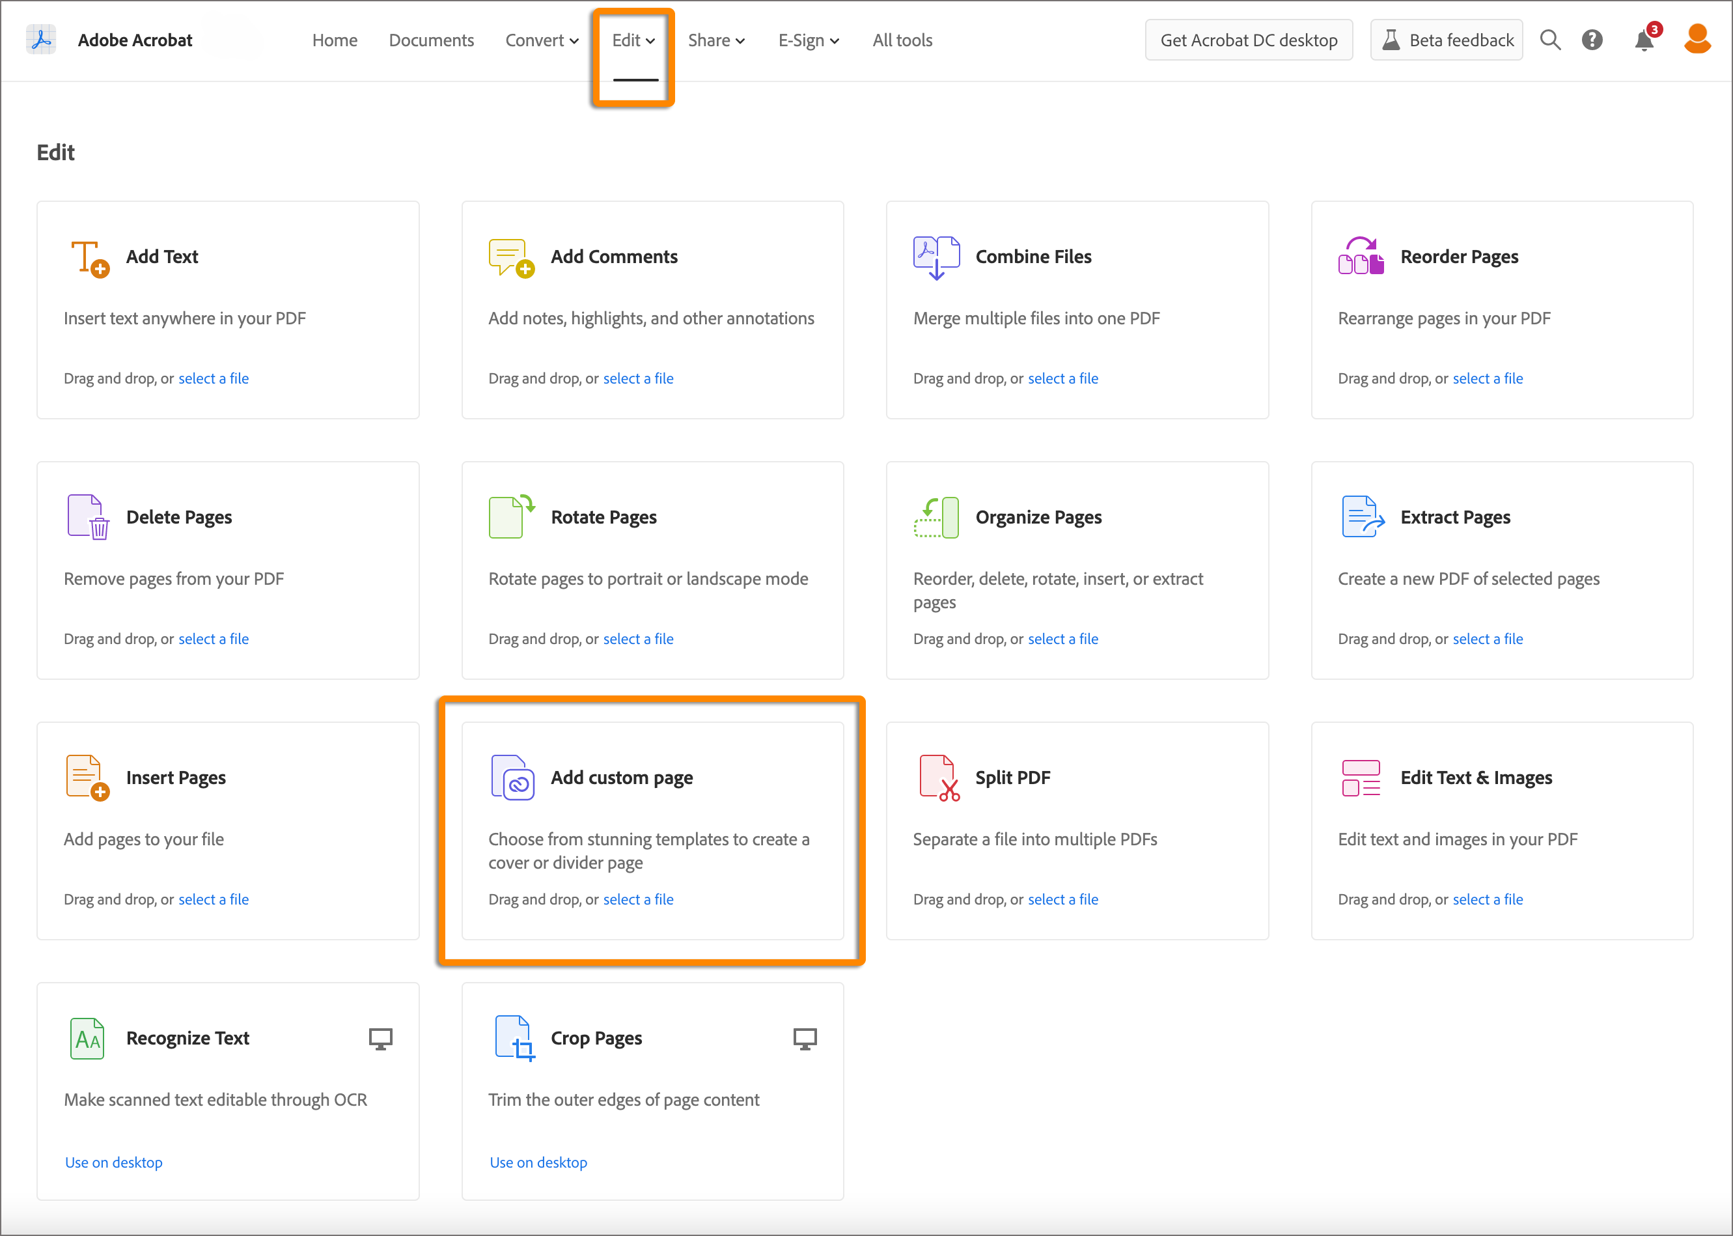
Task: Expand the Share dropdown menu
Action: pyautogui.click(x=716, y=40)
